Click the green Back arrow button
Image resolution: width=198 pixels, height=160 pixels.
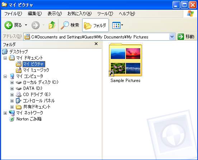point(9,25)
